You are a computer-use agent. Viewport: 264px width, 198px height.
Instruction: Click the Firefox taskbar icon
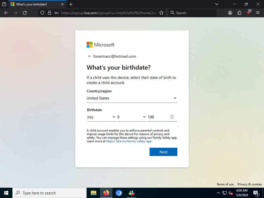pyautogui.click(x=106, y=193)
